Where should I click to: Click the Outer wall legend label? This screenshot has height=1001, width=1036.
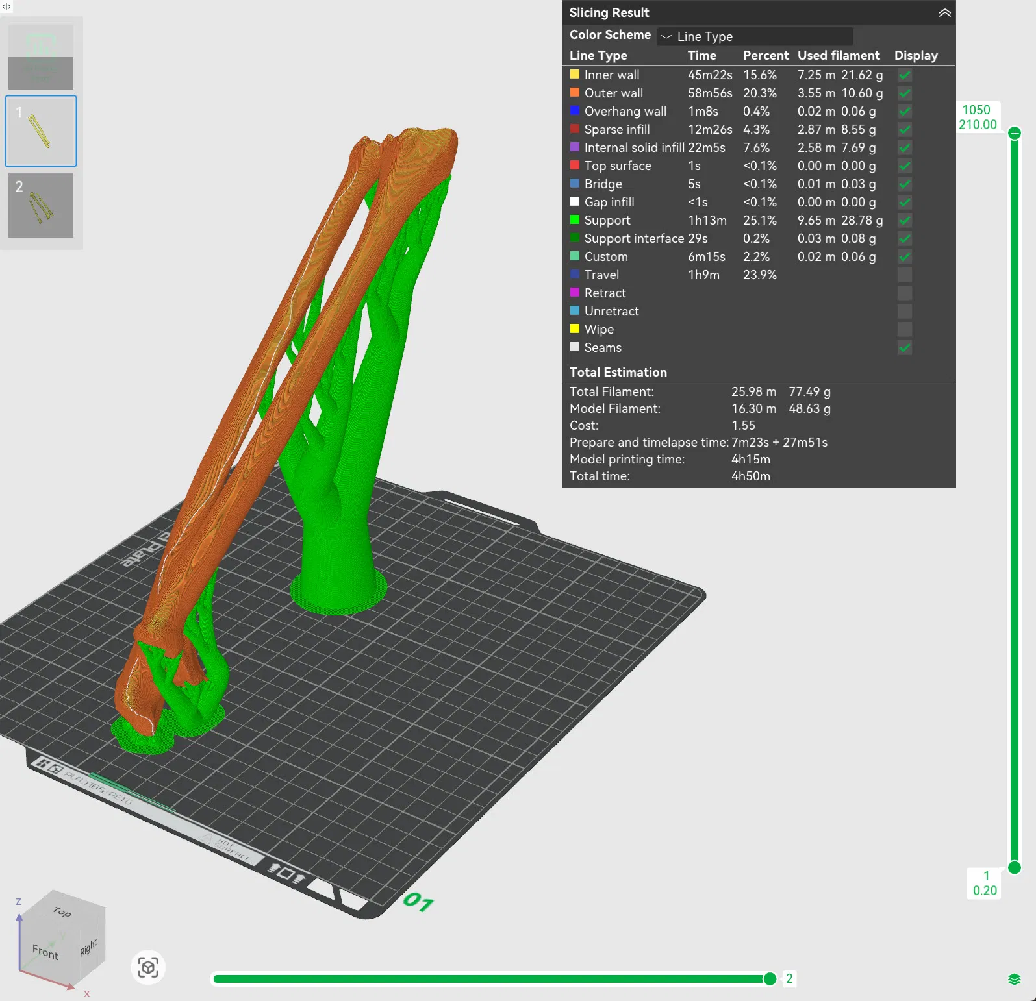click(613, 93)
